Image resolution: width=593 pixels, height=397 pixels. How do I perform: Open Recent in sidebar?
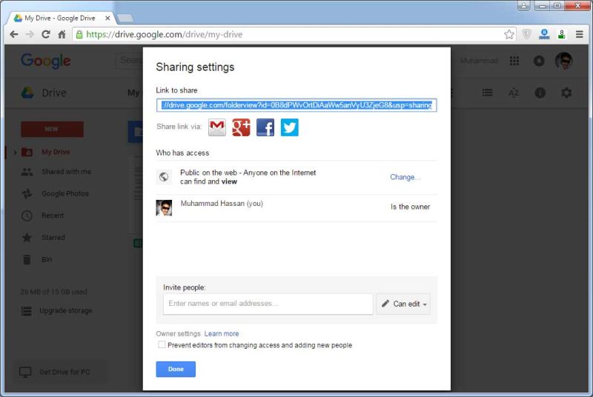tap(53, 216)
